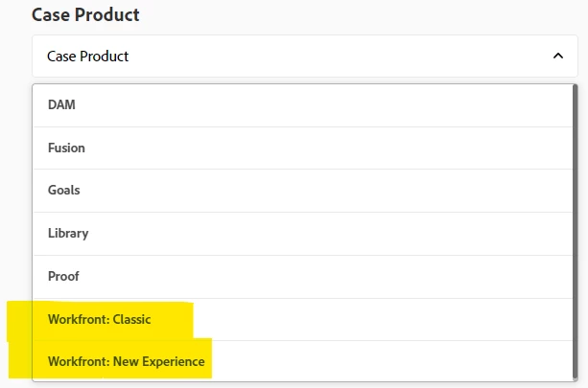The image size is (588, 388).
Task: Choose Proof from the dropdown list
Action: tap(303, 277)
